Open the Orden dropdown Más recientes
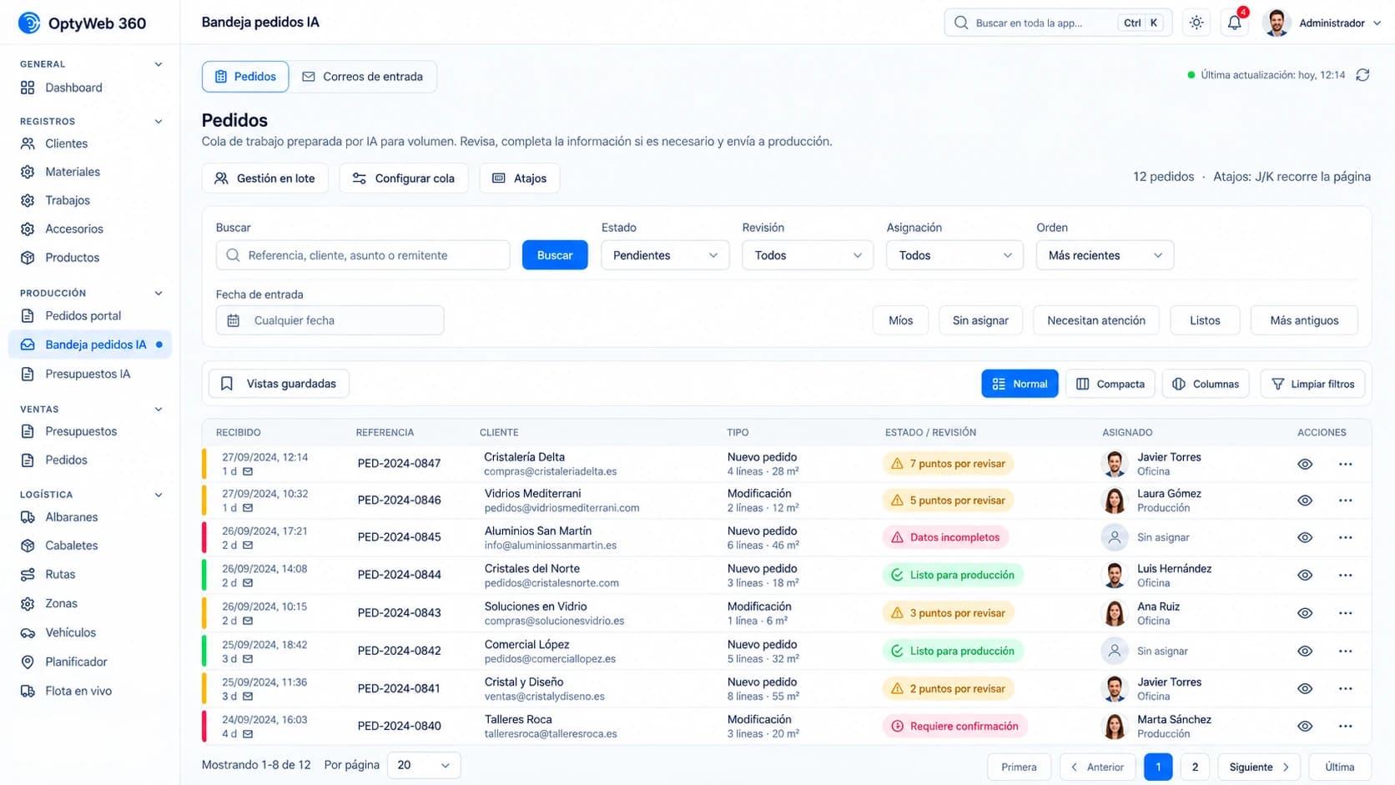Image resolution: width=1395 pixels, height=785 pixels. [1105, 255]
